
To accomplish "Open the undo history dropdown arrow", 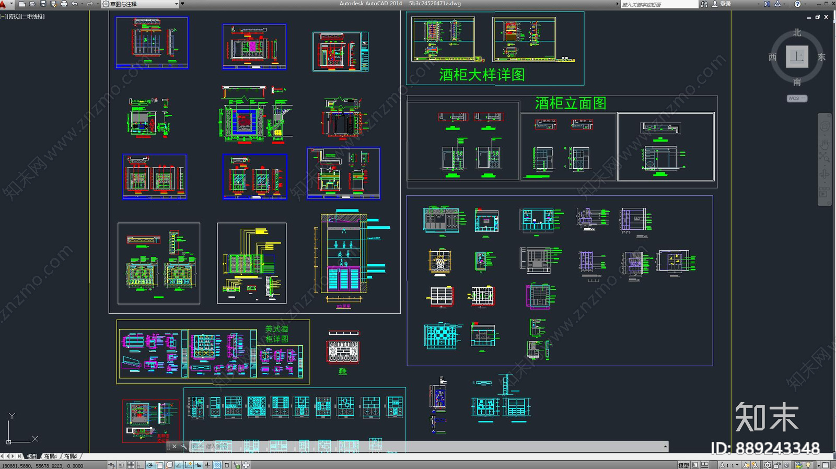I will [82, 4].
